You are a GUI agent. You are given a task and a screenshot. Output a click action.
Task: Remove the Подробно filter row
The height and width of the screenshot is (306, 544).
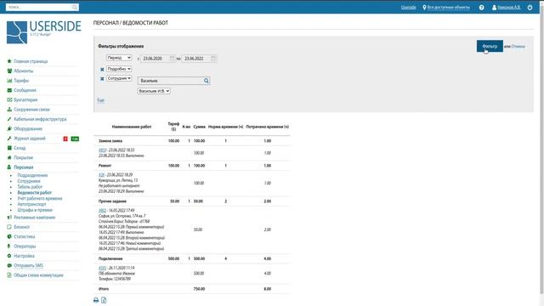click(102, 70)
